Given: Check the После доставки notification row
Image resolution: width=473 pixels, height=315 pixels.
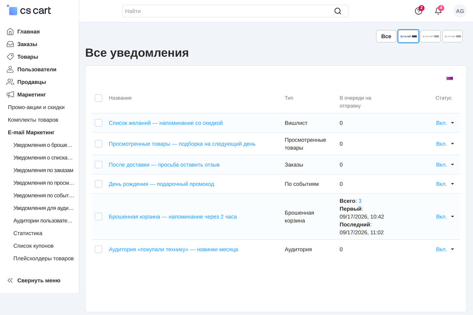Looking at the screenshot, I should coord(99,165).
